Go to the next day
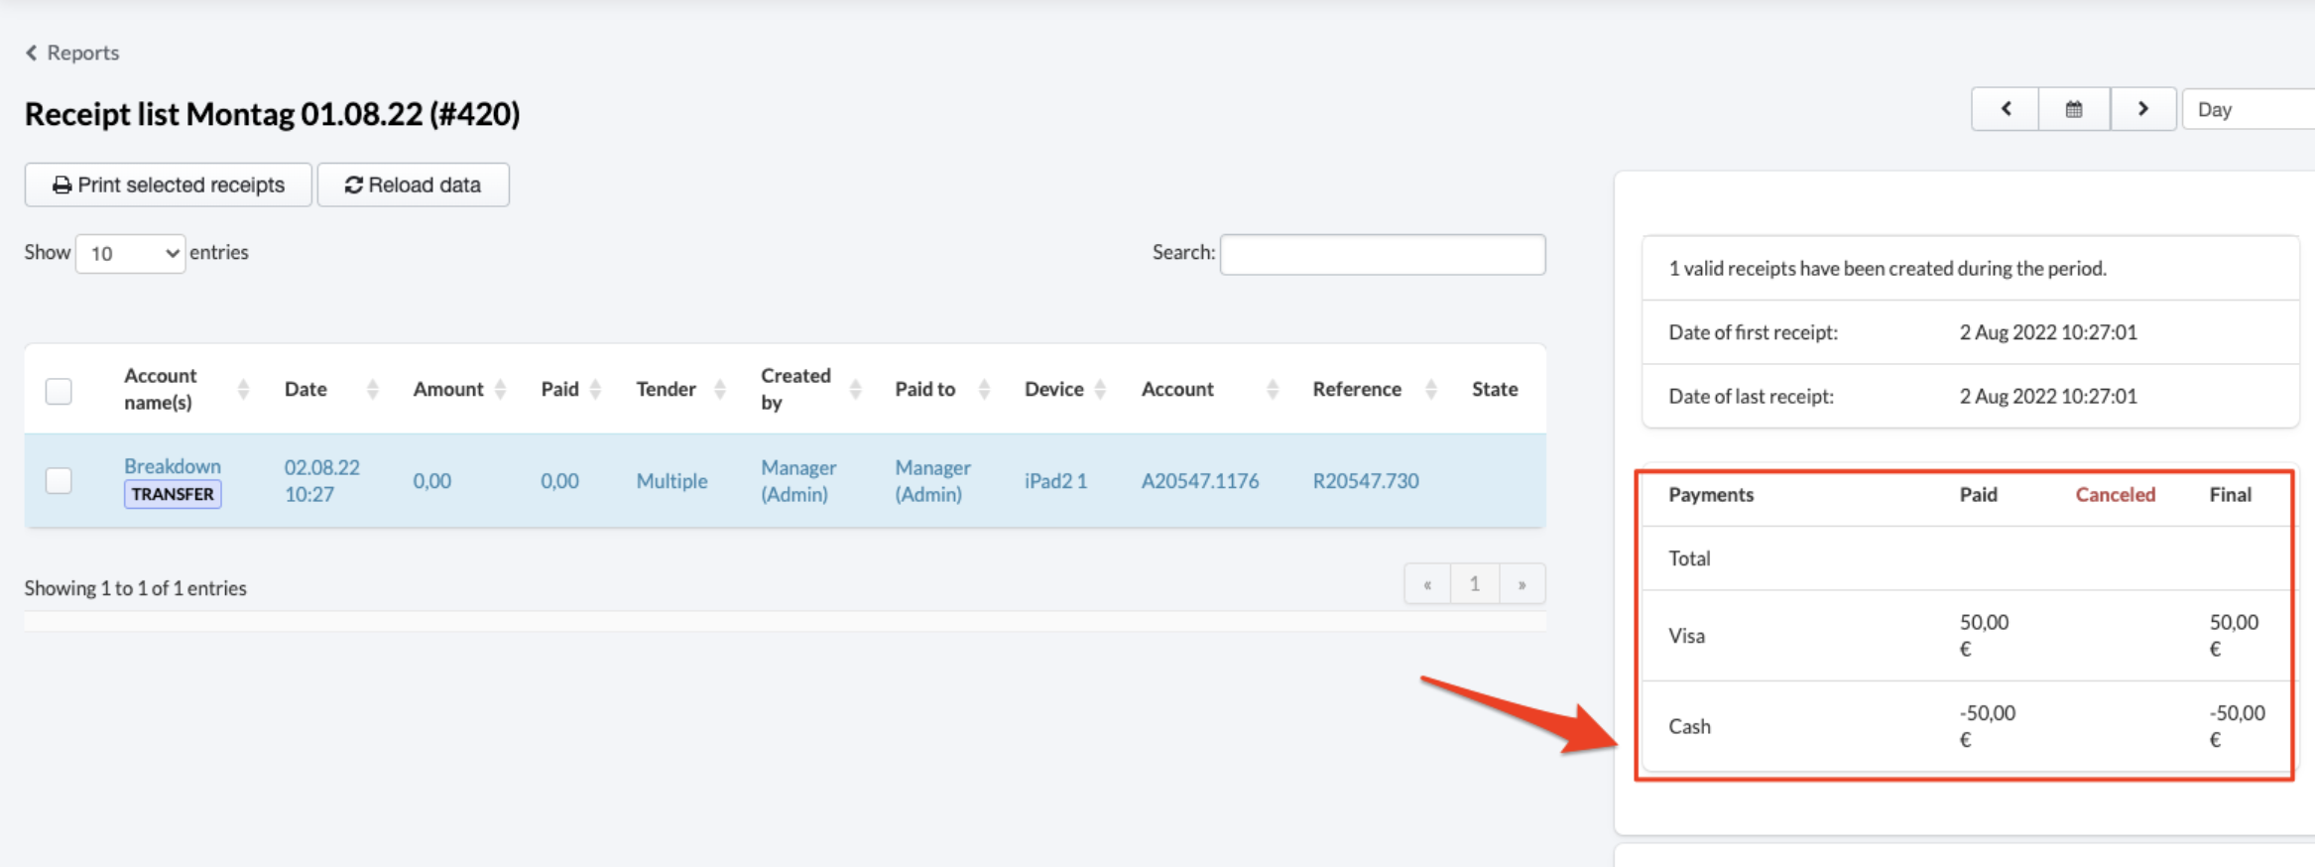 coord(2142,109)
